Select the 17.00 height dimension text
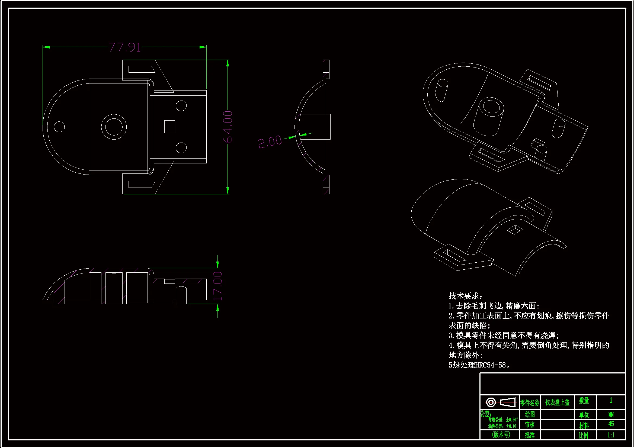 pyautogui.click(x=217, y=286)
